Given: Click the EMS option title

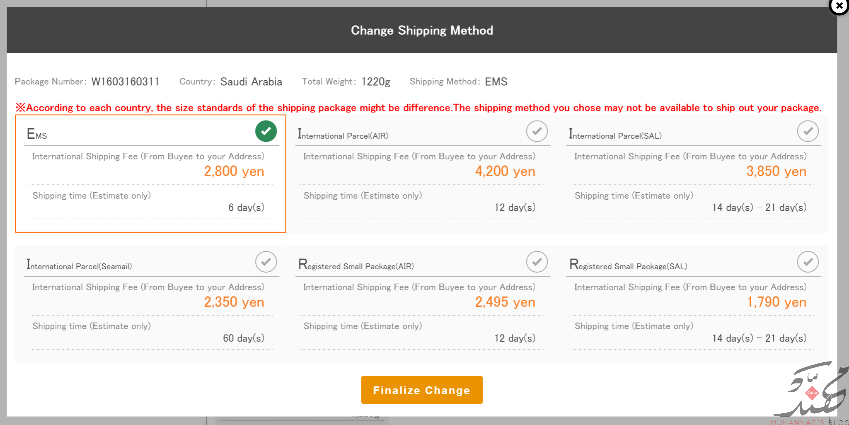Looking at the screenshot, I should 37,134.
